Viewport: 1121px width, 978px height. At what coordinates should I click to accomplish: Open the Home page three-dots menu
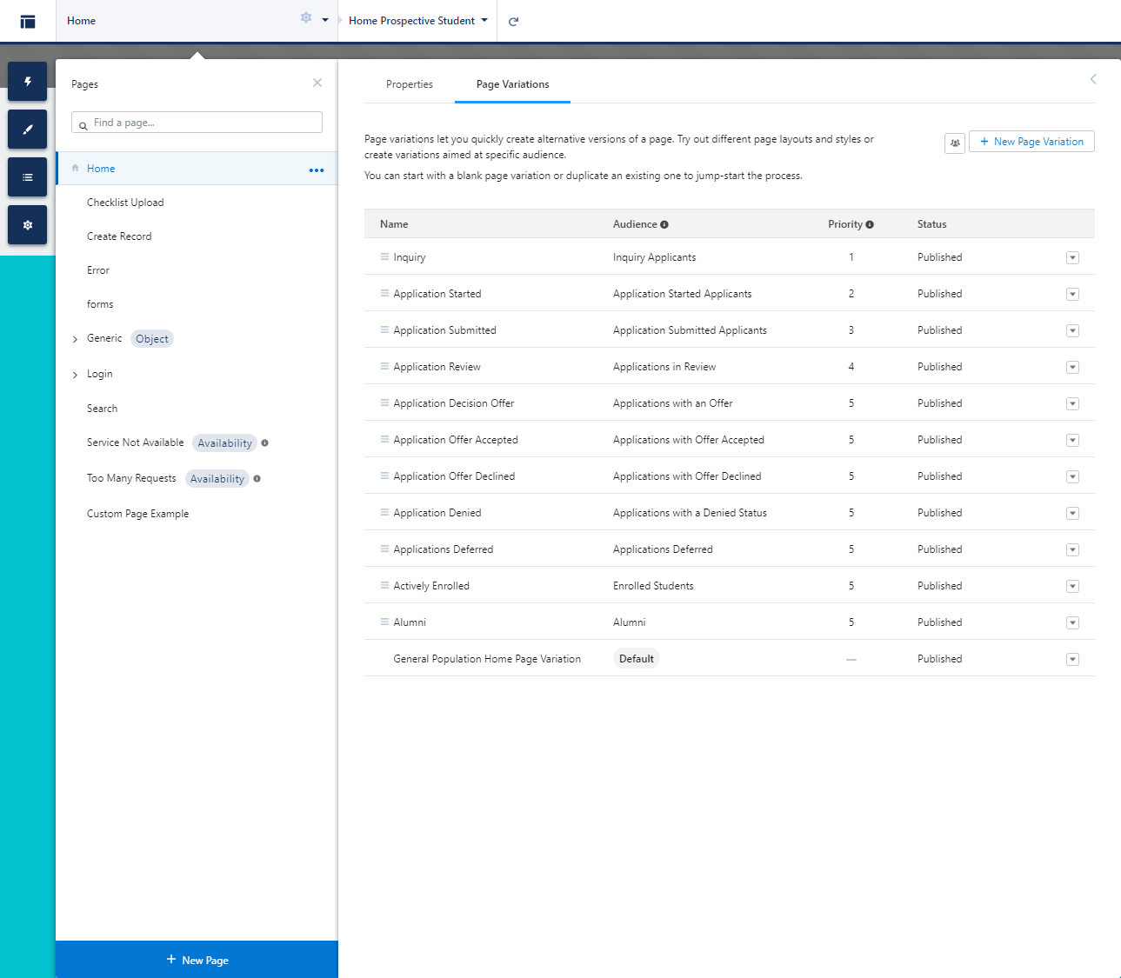click(317, 170)
